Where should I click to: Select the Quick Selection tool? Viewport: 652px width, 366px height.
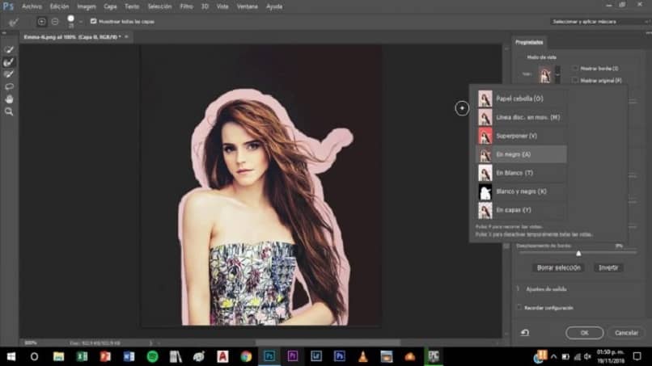[9, 49]
